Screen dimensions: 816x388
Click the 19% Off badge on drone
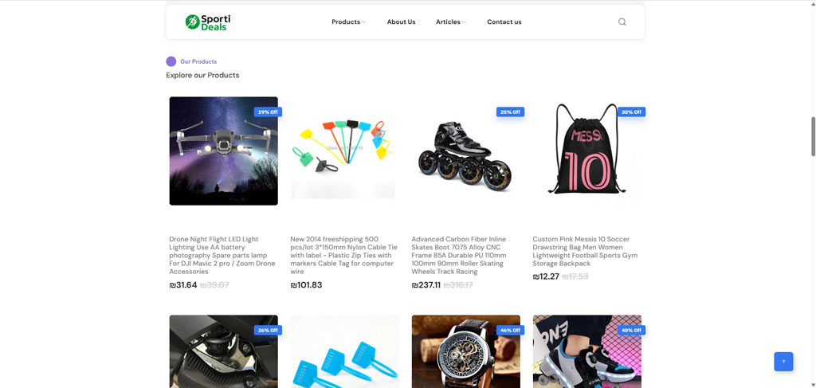click(268, 112)
